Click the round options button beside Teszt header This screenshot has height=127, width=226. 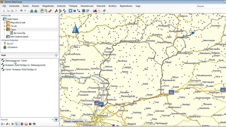pos(56,55)
